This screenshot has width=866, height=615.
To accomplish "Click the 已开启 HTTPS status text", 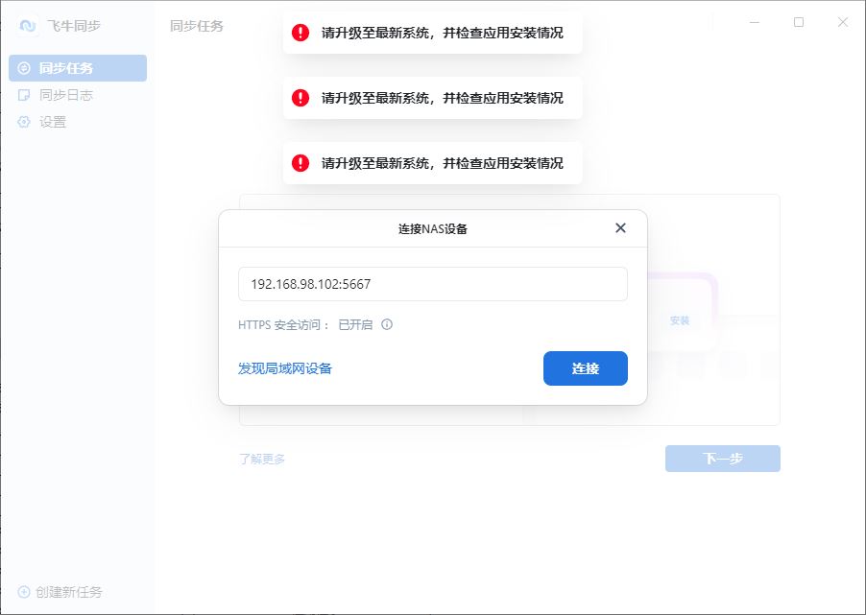I will coord(355,324).
